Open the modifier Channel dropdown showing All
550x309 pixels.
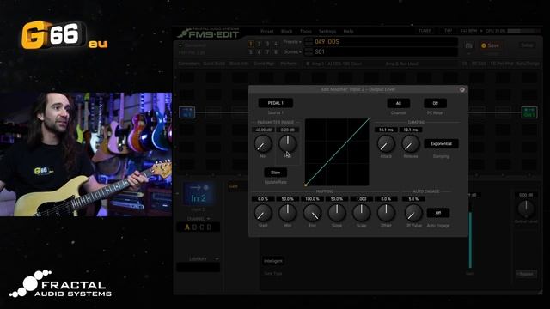[x=398, y=103]
